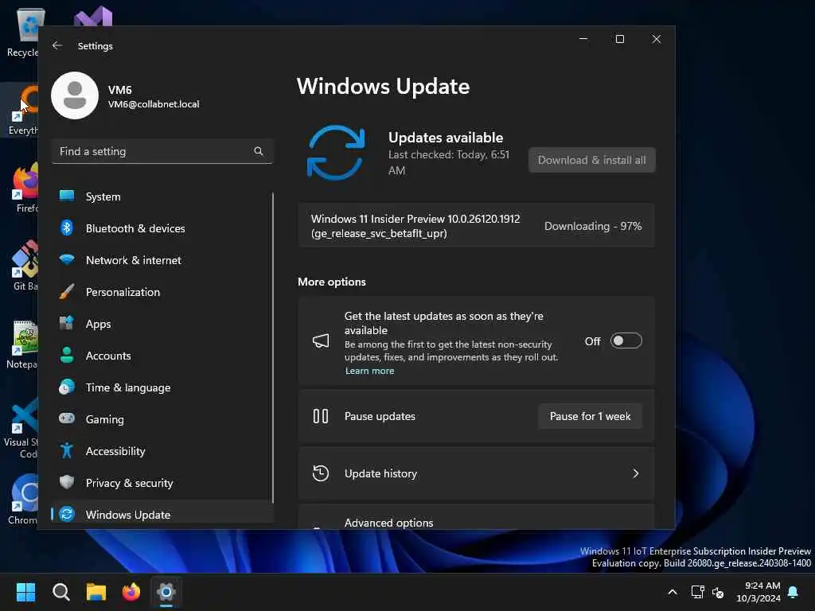
Task: Click the Accounts person icon
Action: [x=67, y=355]
